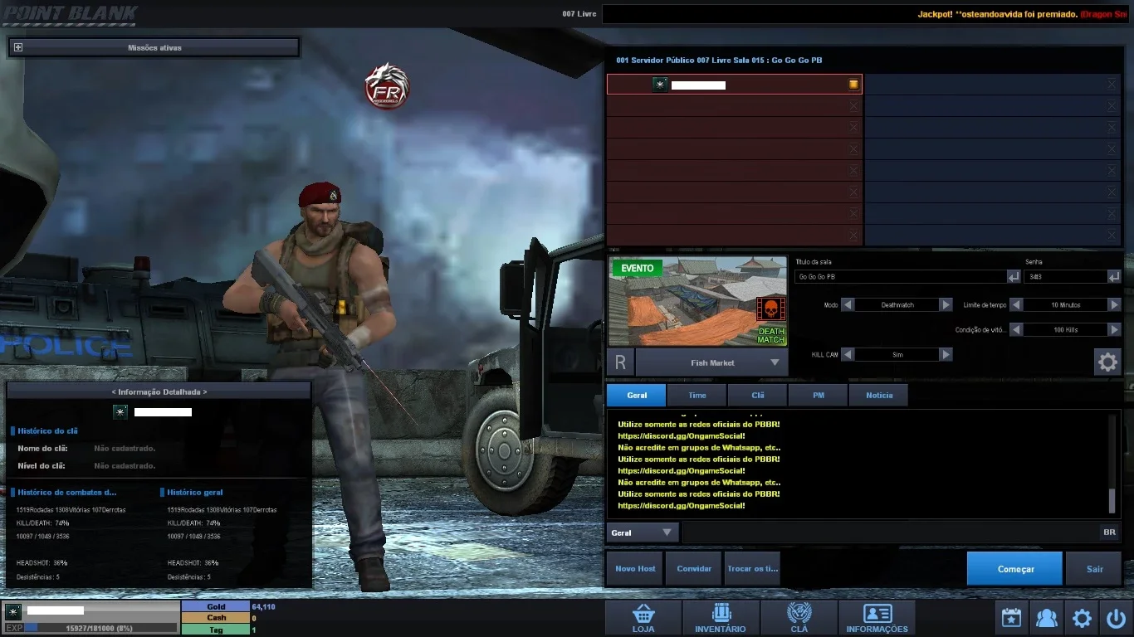
Task: Click rank badge in the first player slot
Action: coord(660,85)
